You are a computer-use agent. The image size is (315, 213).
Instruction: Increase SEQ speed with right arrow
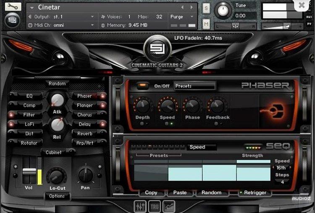click(x=290, y=167)
